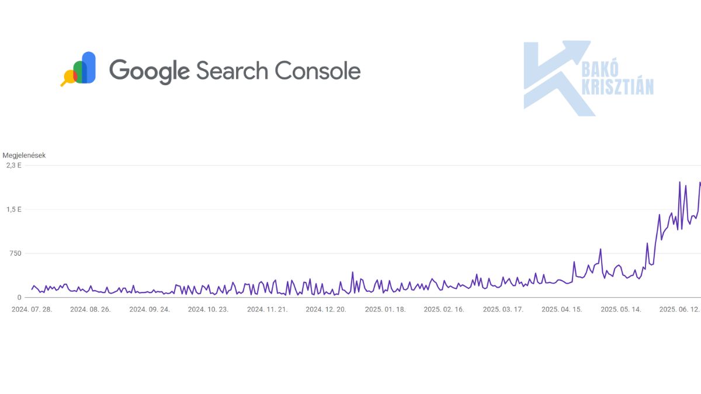
Task: Pick the 2025. 02. 16. date label
Action: click(x=444, y=309)
